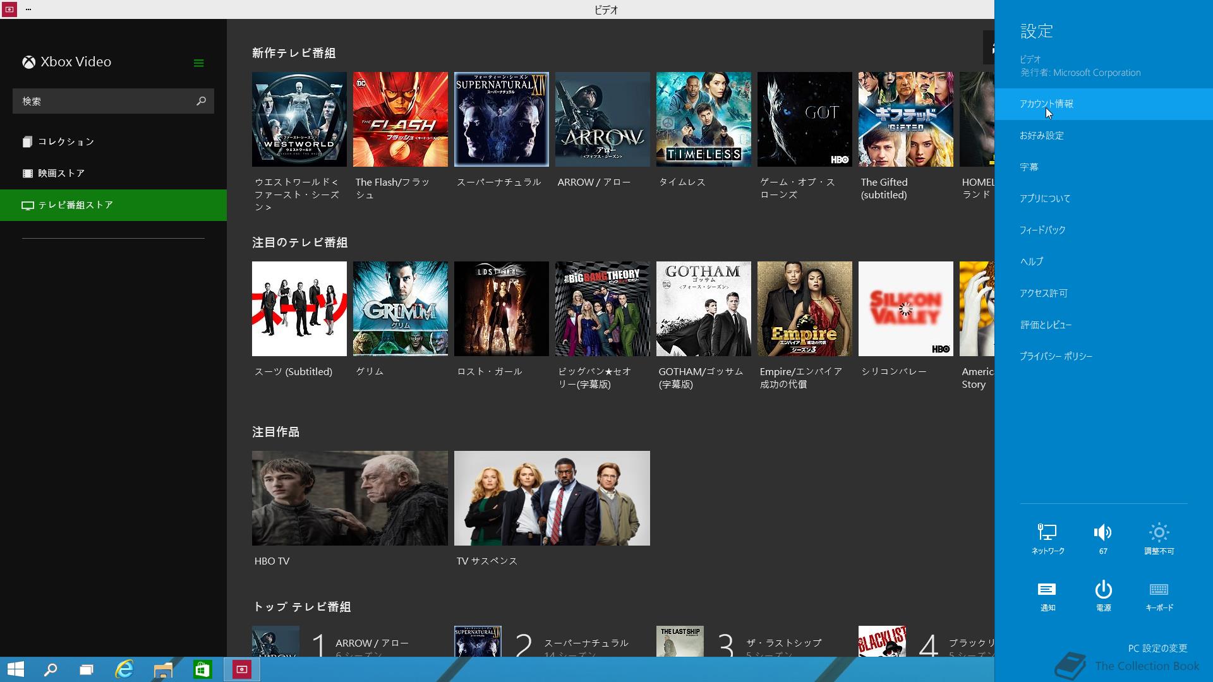1213x682 pixels.
Task: Open Task View from the taskbar
Action: pyautogui.click(x=87, y=669)
